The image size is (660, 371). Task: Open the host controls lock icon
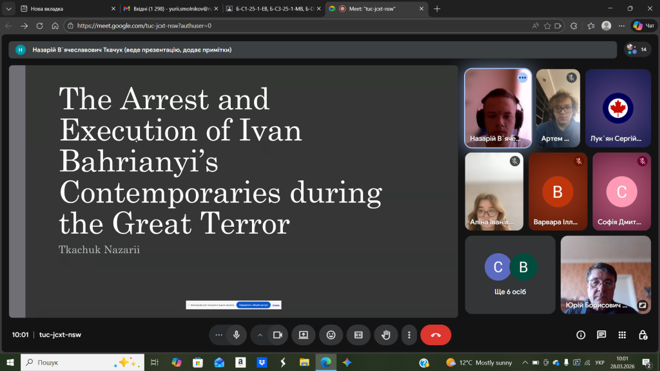click(x=643, y=335)
